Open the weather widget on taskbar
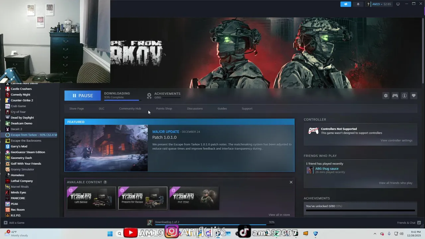This screenshot has width=425, height=239. 17,234
